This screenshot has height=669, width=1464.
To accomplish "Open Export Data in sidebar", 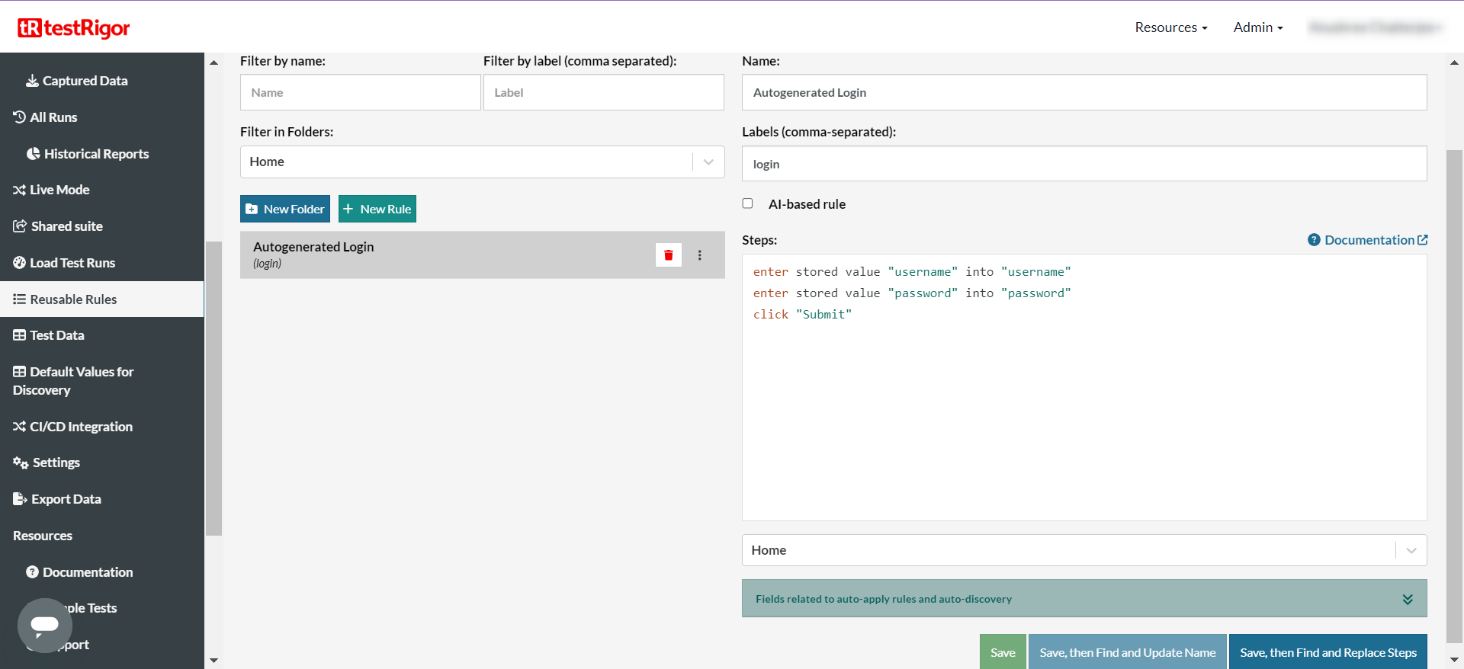I will click(66, 499).
